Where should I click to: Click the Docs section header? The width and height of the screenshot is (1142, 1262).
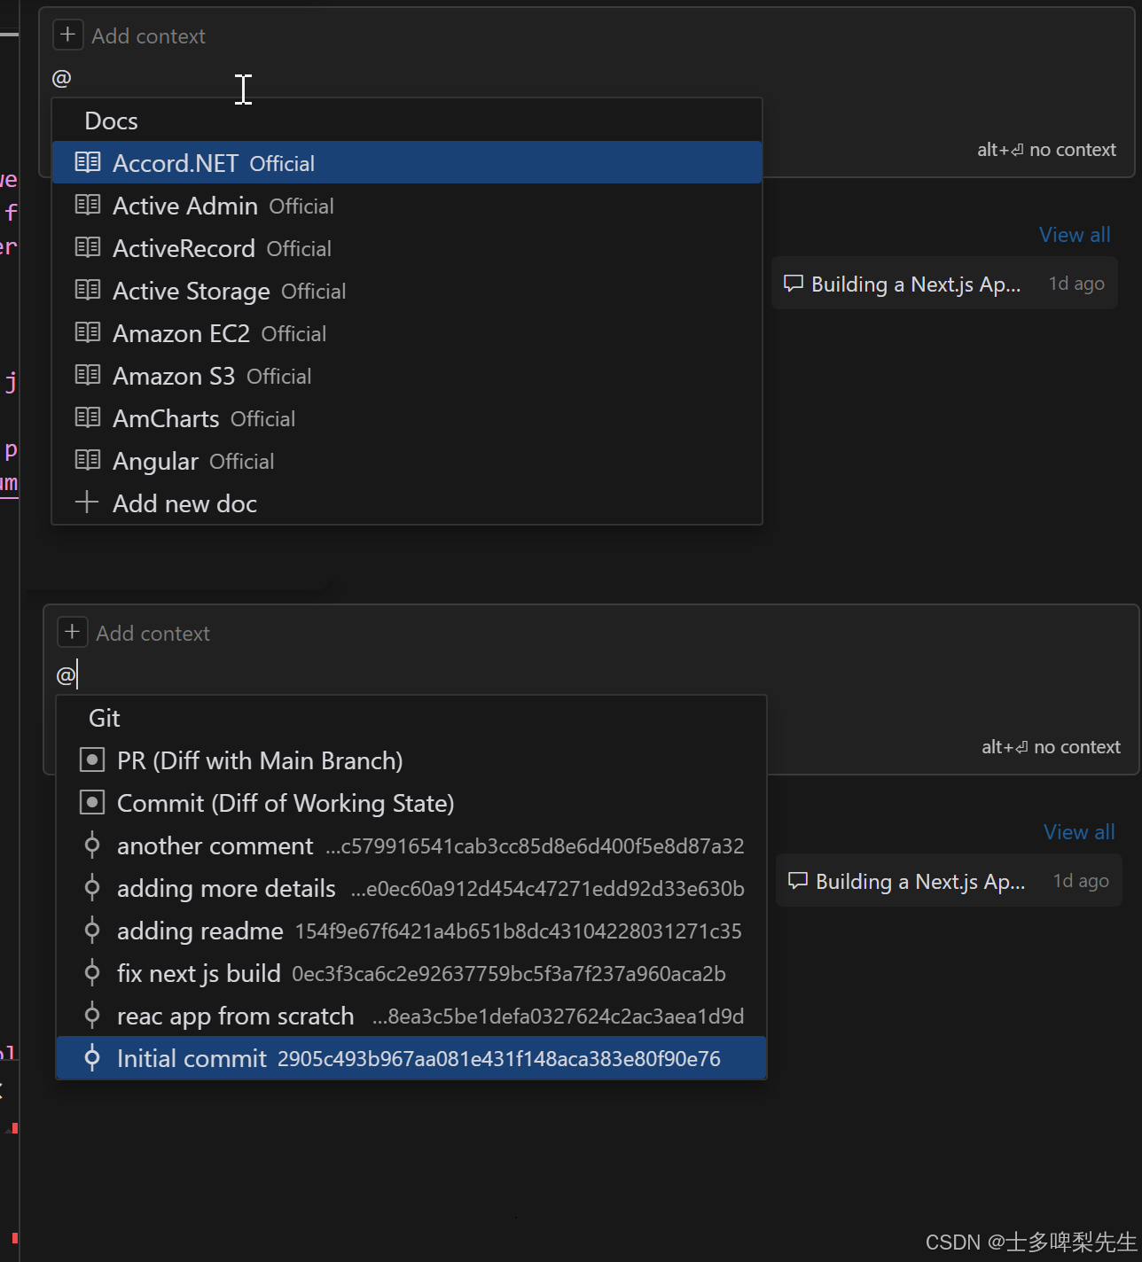coord(111,121)
